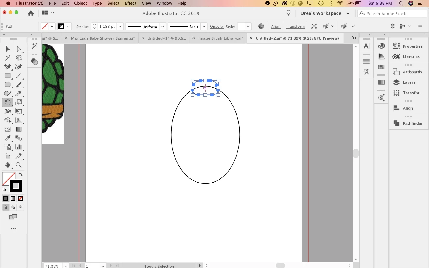
Task: Select the Eyedropper tool
Action: point(8,138)
